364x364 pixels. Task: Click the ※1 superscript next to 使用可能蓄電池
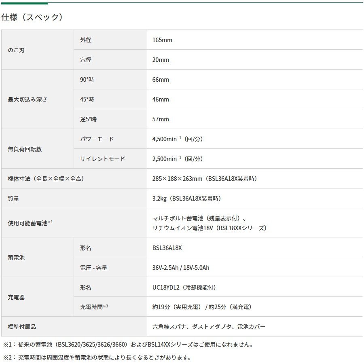(50, 222)
